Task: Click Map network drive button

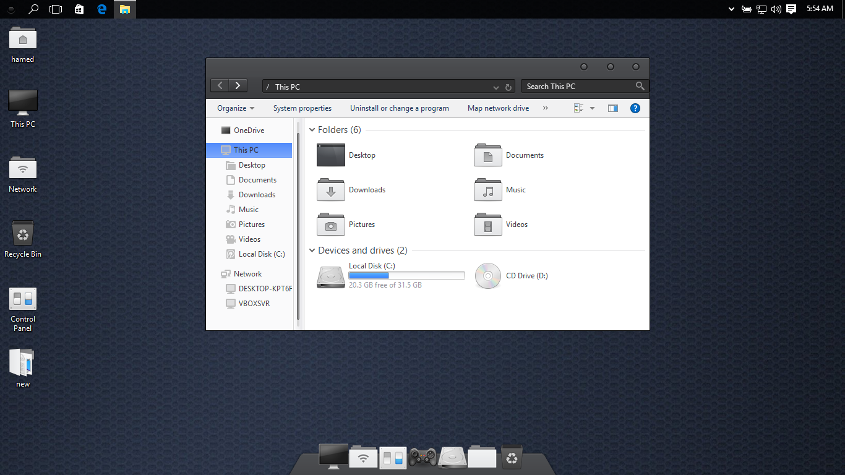Action: pyautogui.click(x=498, y=108)
